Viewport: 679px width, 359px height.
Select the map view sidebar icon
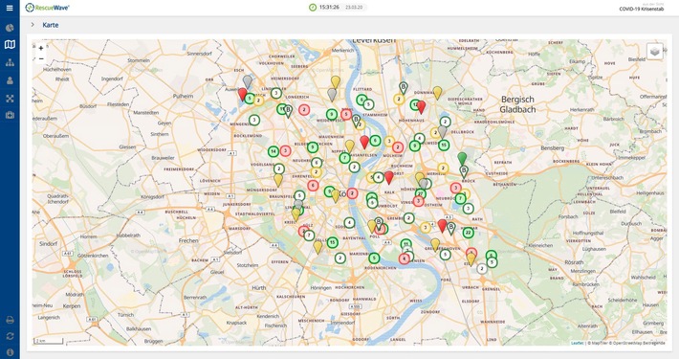click(x=10, y=44)
